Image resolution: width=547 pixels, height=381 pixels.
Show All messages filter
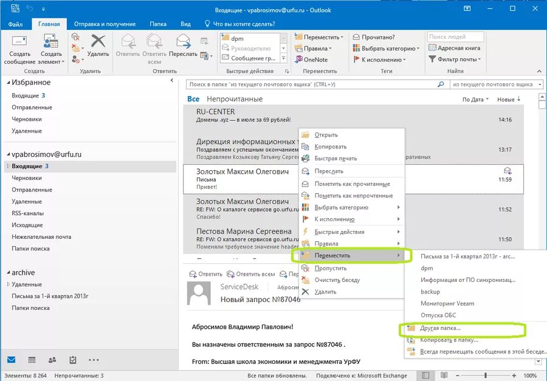coord(193,98)
